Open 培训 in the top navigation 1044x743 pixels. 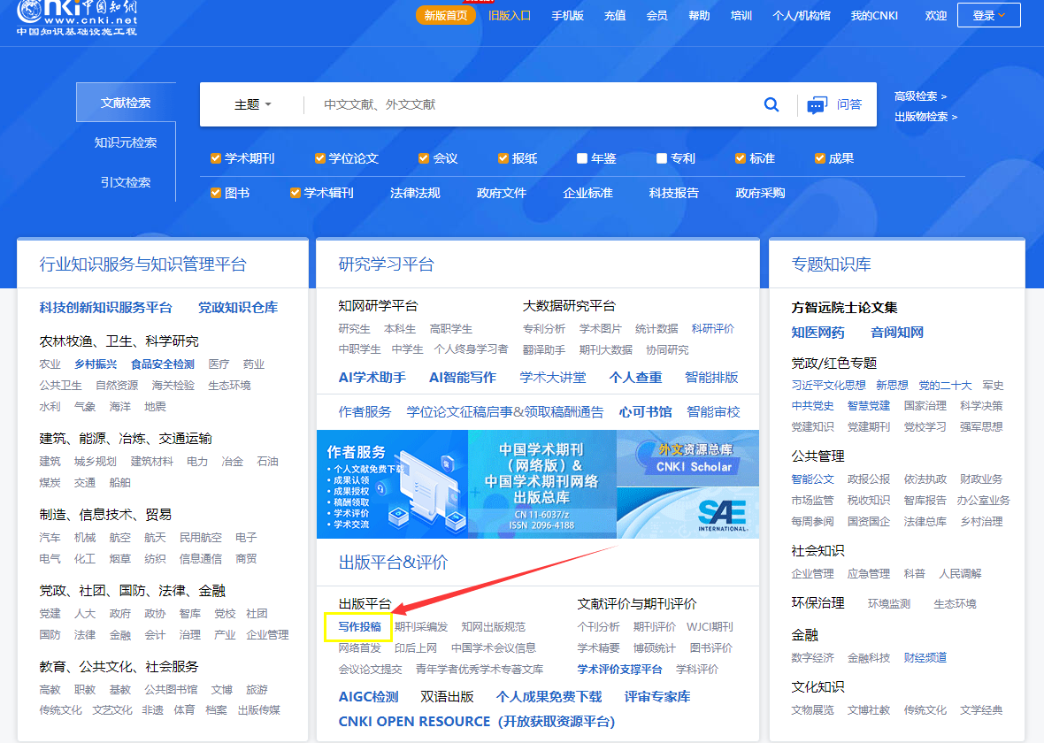(x=741, y=15)
